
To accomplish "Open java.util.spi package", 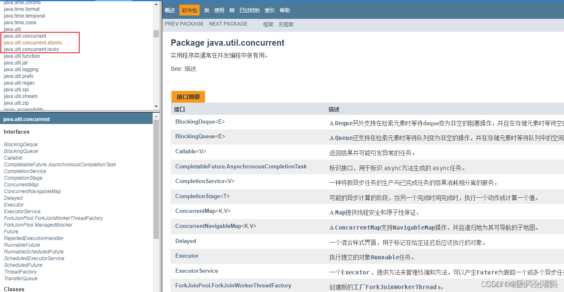I will click(16, 90).
